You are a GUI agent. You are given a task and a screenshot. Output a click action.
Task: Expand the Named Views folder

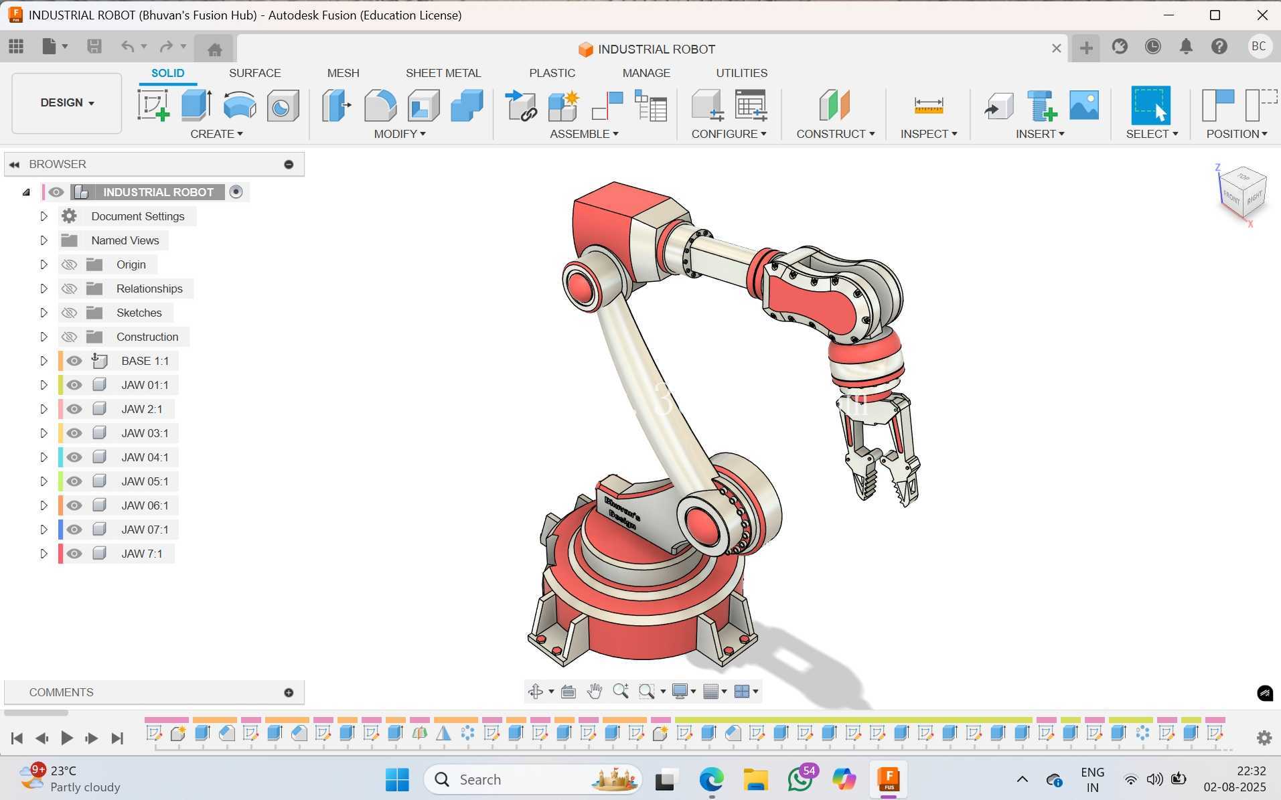pyautogui.click(x=44, y=240)
